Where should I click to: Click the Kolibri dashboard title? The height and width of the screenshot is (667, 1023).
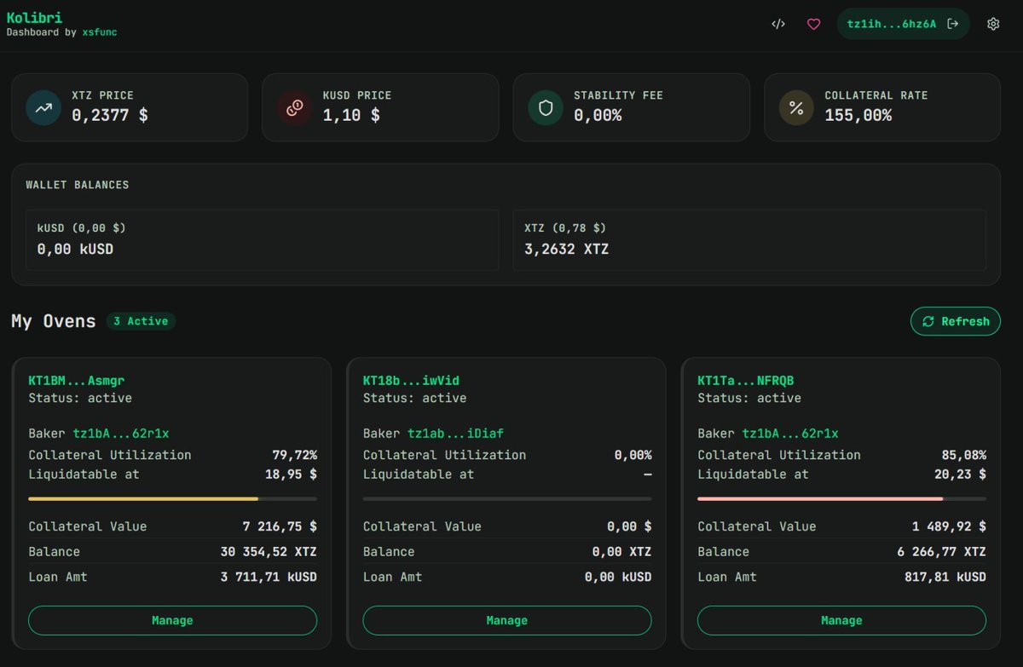pos(34,17)
